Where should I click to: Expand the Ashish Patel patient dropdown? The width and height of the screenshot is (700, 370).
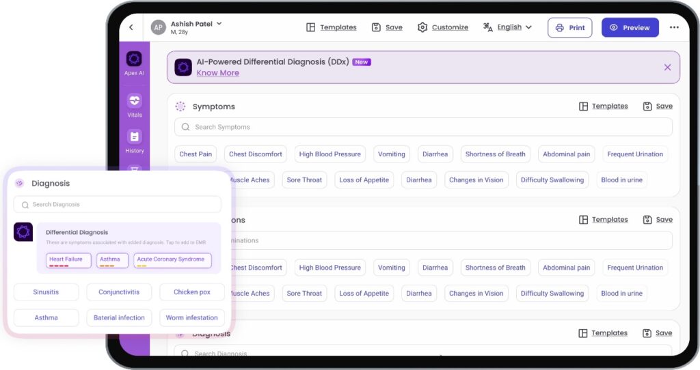coord(219,24)
